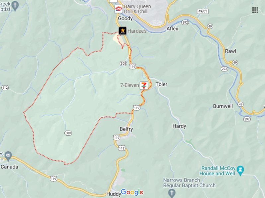Open Dairy Queen Grill & Chill label
The height and width of the screenshot is (198, 265).
tap(137, 9)
